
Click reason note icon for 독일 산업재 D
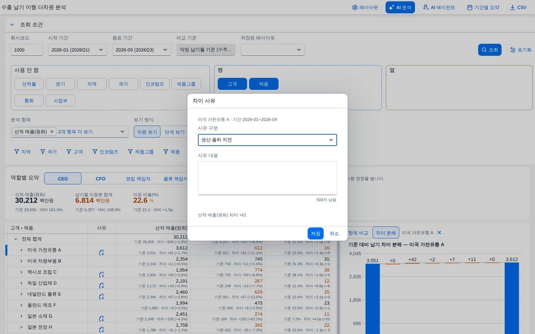(101, 286)
